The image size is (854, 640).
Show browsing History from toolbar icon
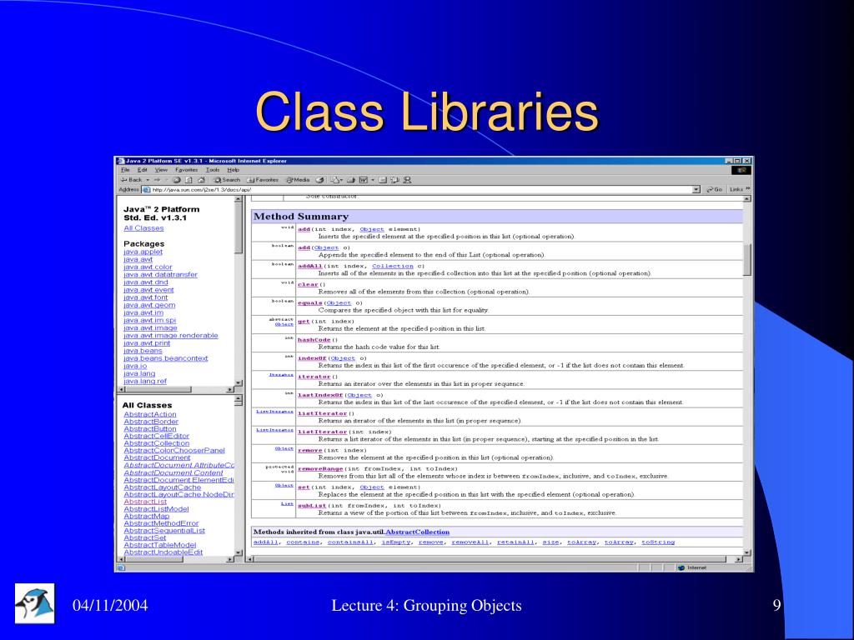point(319,180)
